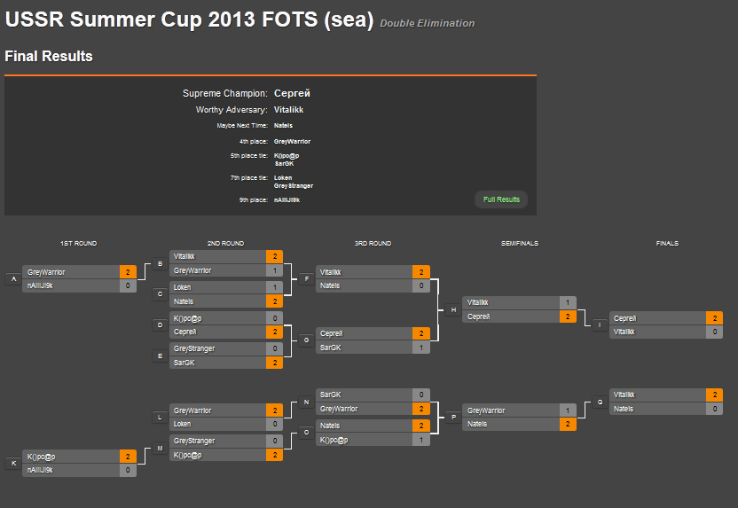Image resolution: width=738 pixels, height=508 pixels.
Task: Click the USSR Summer Cup 2013 title
Action: coord(189,20)
